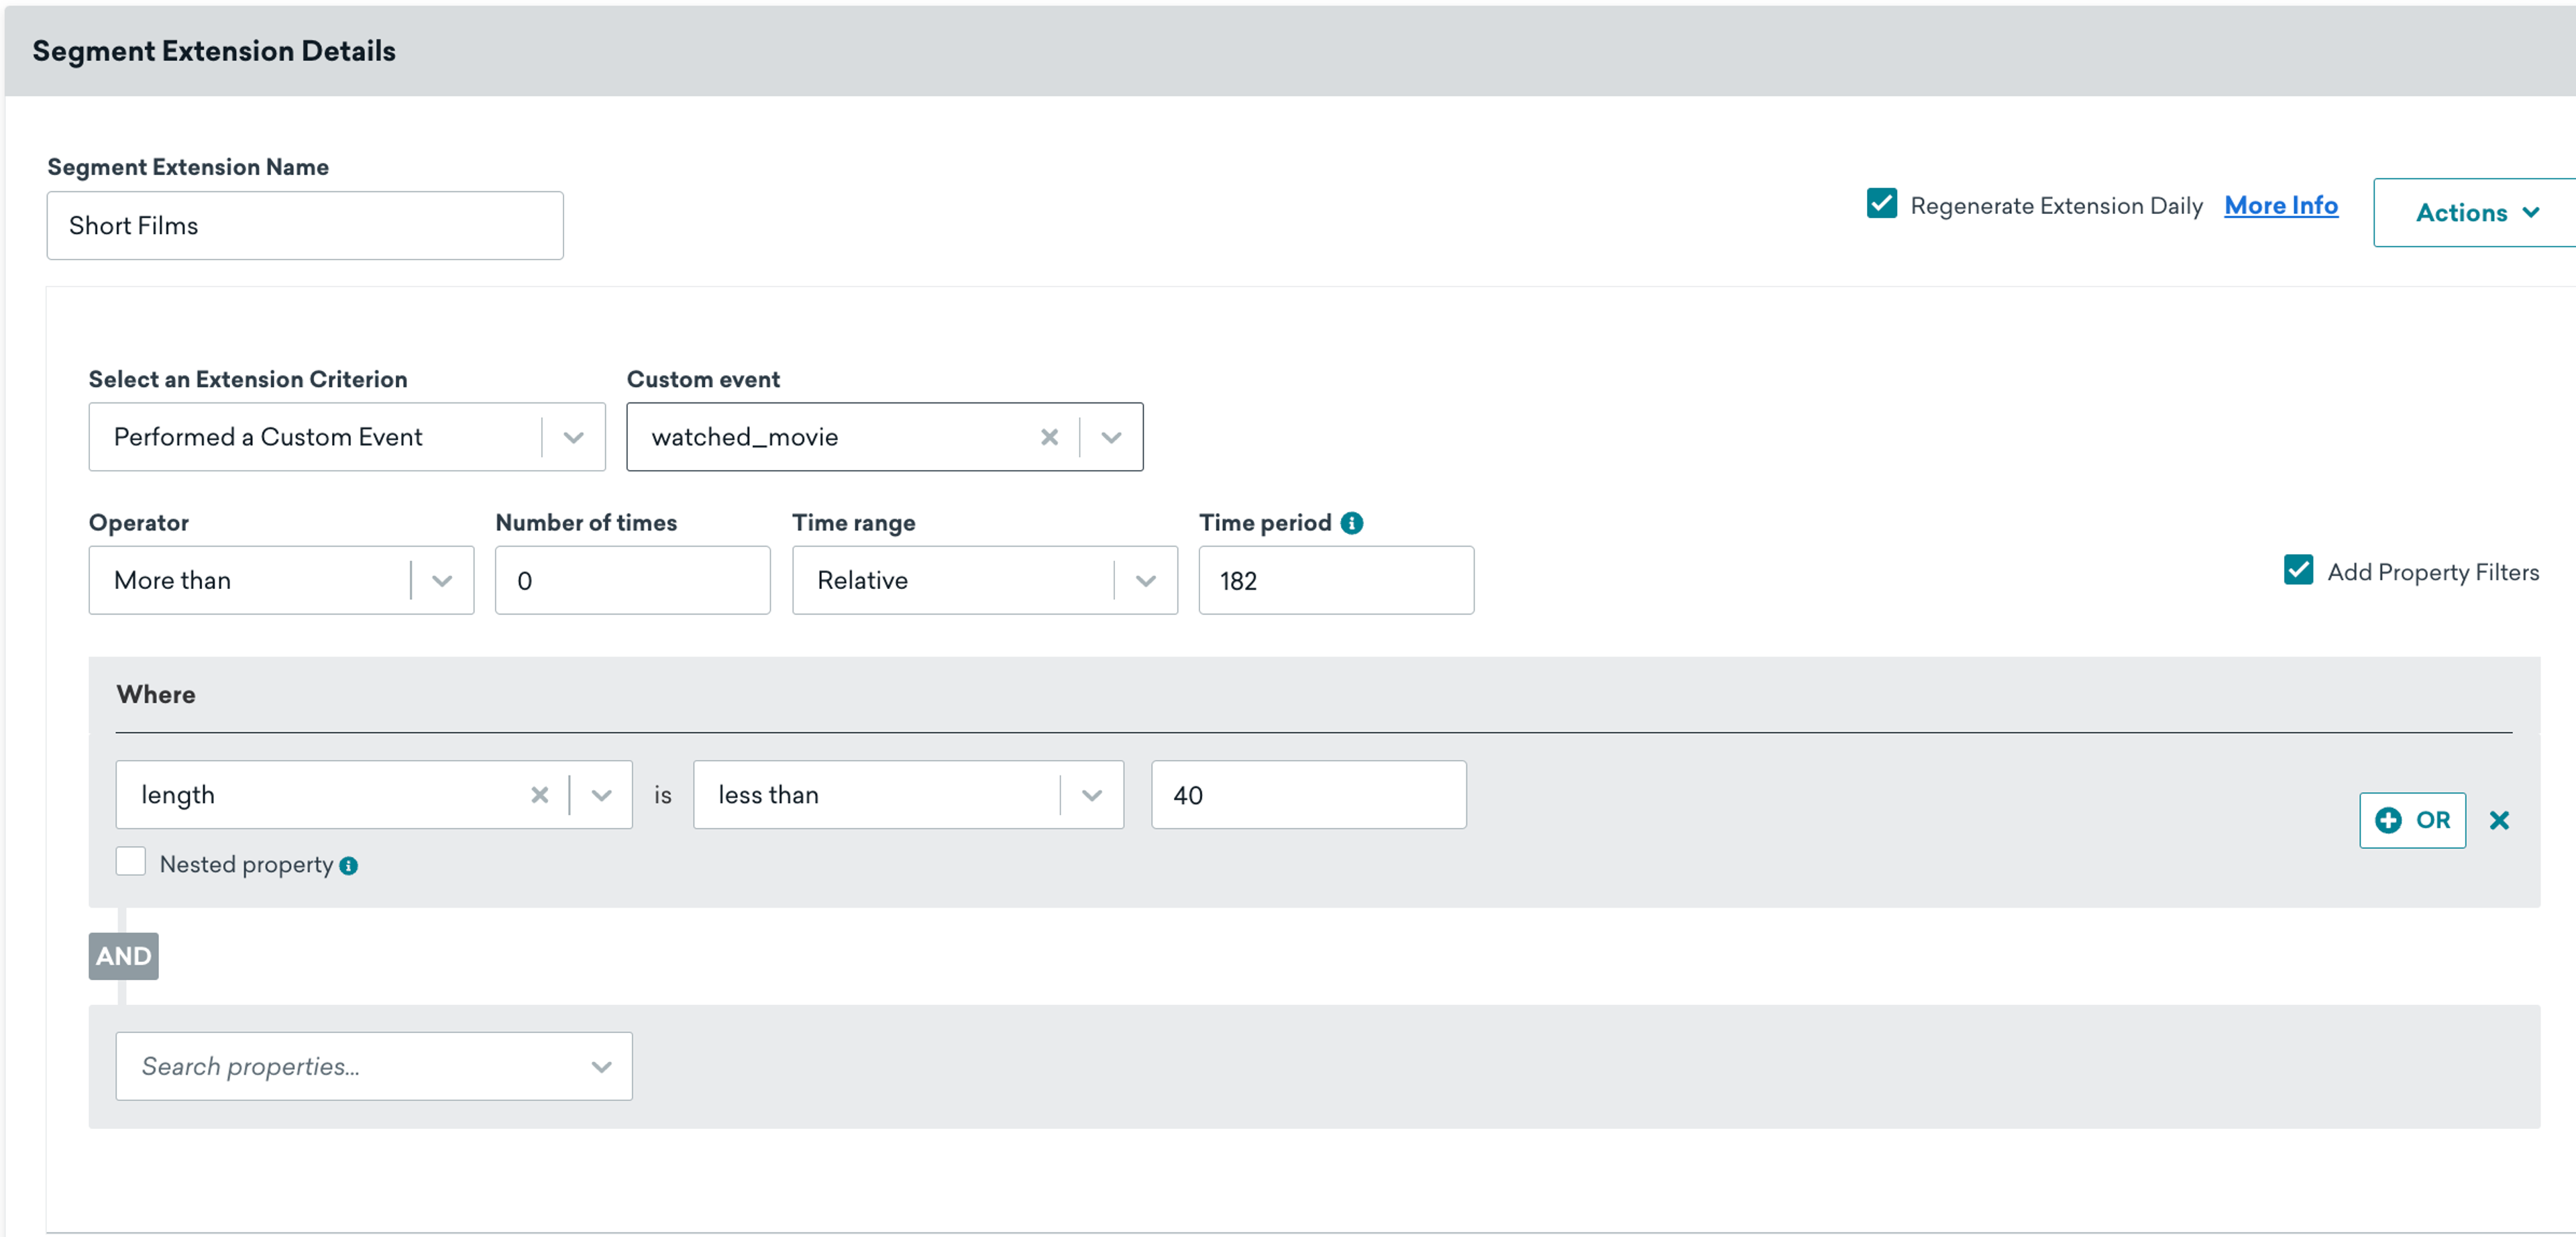Enable the Nested property checkbox

click(x=131, y=862)
